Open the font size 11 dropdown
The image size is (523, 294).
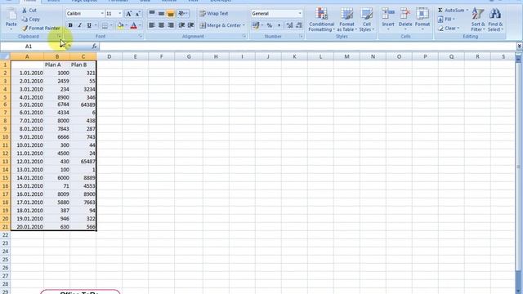(120, 14)
